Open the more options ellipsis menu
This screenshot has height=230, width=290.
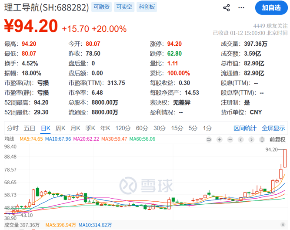pyautogui.click(x=246, y=8)
